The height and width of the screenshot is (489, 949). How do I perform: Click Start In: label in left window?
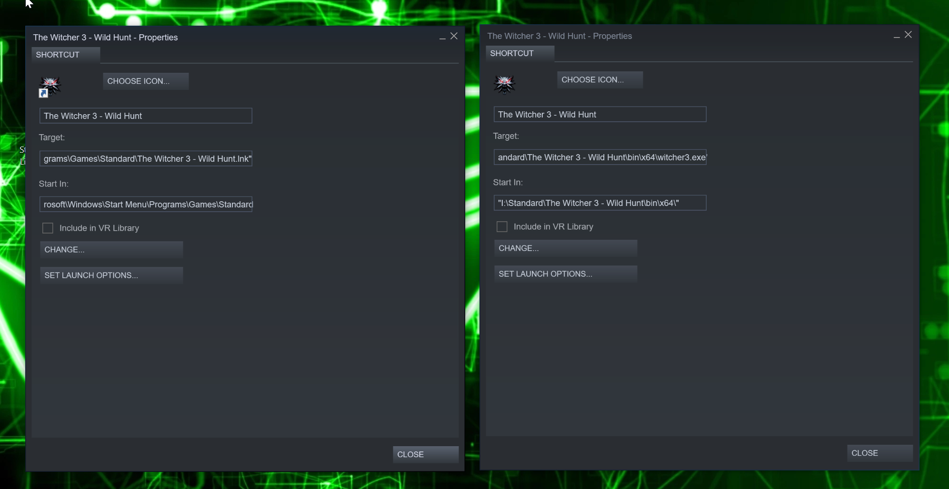(54, 184)
